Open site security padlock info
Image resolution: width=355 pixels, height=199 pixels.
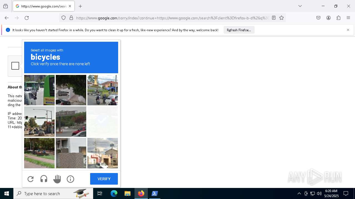tap(71, 18)
